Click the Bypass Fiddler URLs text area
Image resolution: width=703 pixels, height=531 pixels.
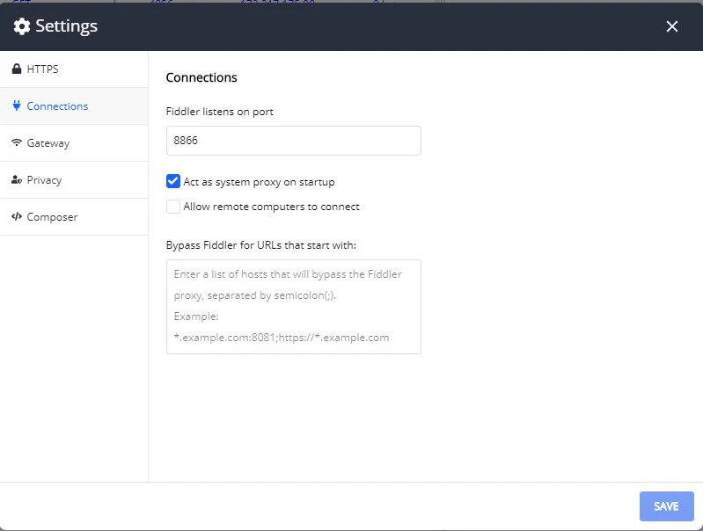pyautogui.click(x=294, y=307)
